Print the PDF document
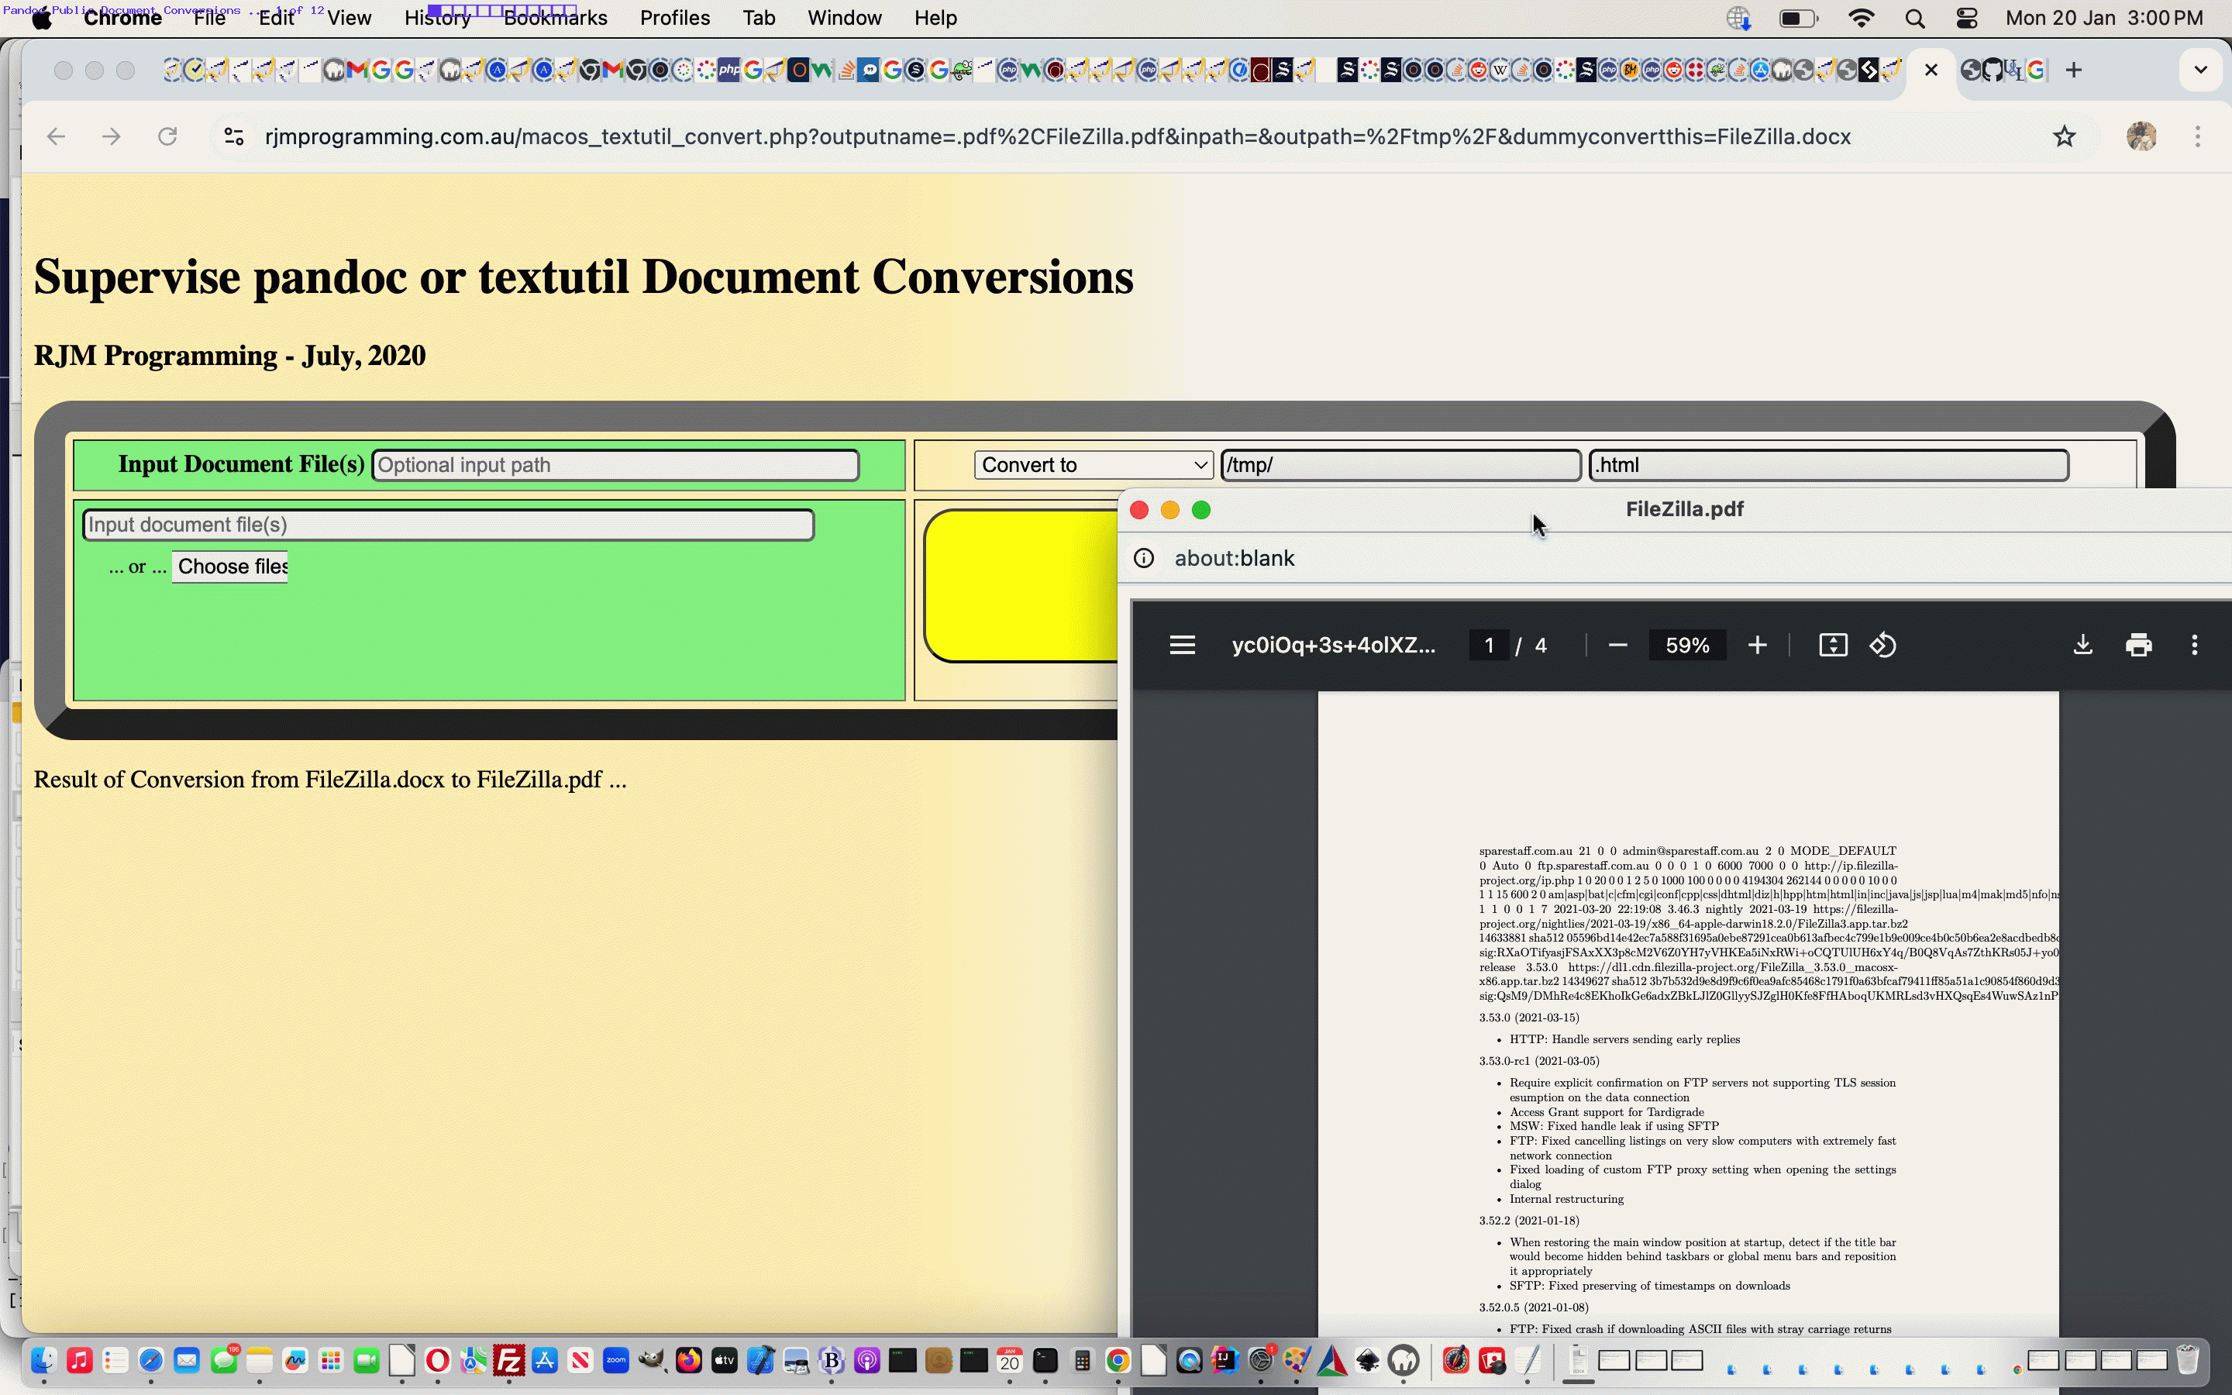Screen dimensions: 2232x1395 (2138, 645)
